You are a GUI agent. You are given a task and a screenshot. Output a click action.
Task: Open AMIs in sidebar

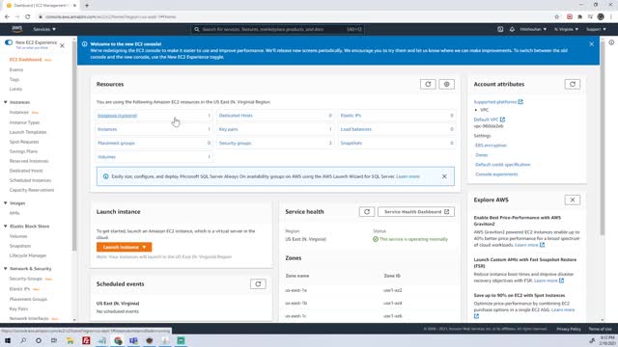tap(14, 213)
